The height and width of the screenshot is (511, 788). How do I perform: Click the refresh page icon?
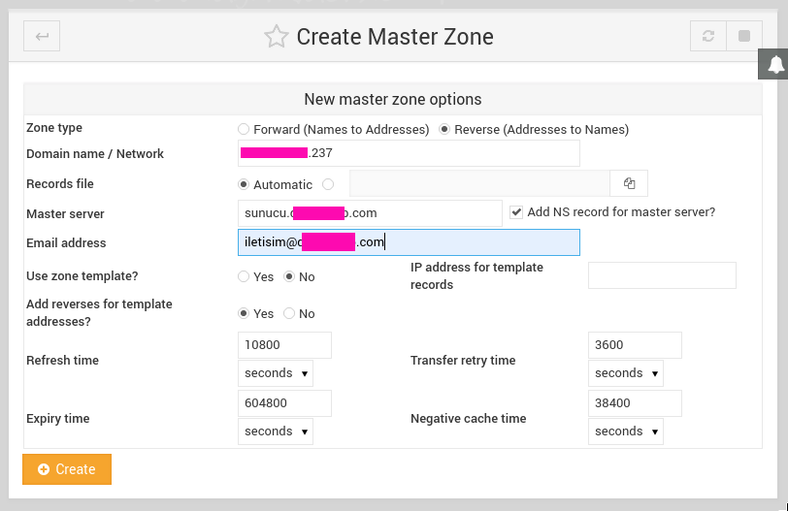pos(708,37)
